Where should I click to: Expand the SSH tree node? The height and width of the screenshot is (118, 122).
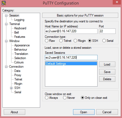(x=11, y=88)
